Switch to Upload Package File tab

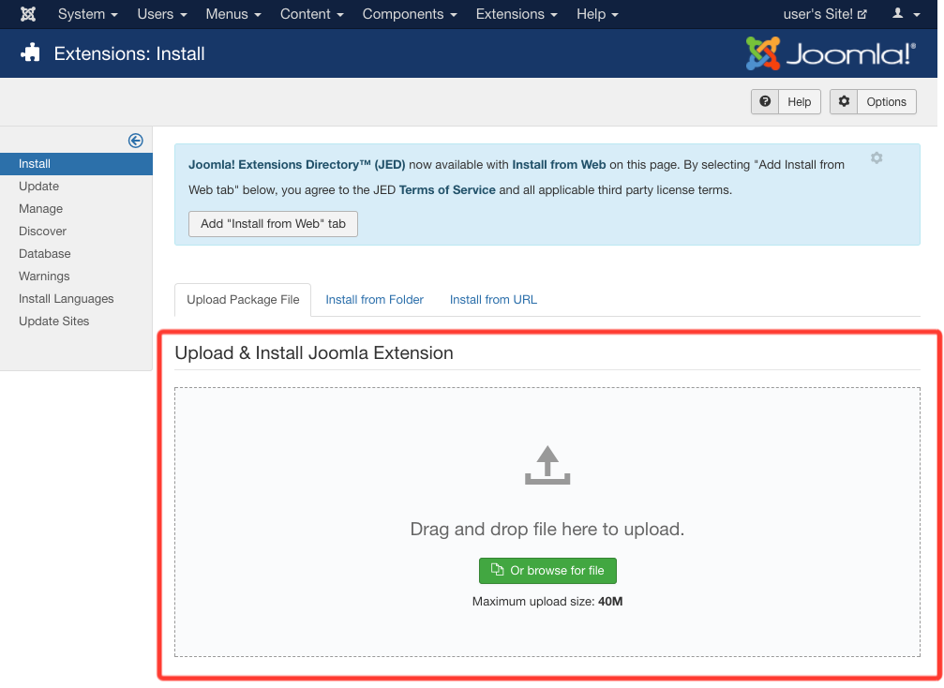point(243,300)
